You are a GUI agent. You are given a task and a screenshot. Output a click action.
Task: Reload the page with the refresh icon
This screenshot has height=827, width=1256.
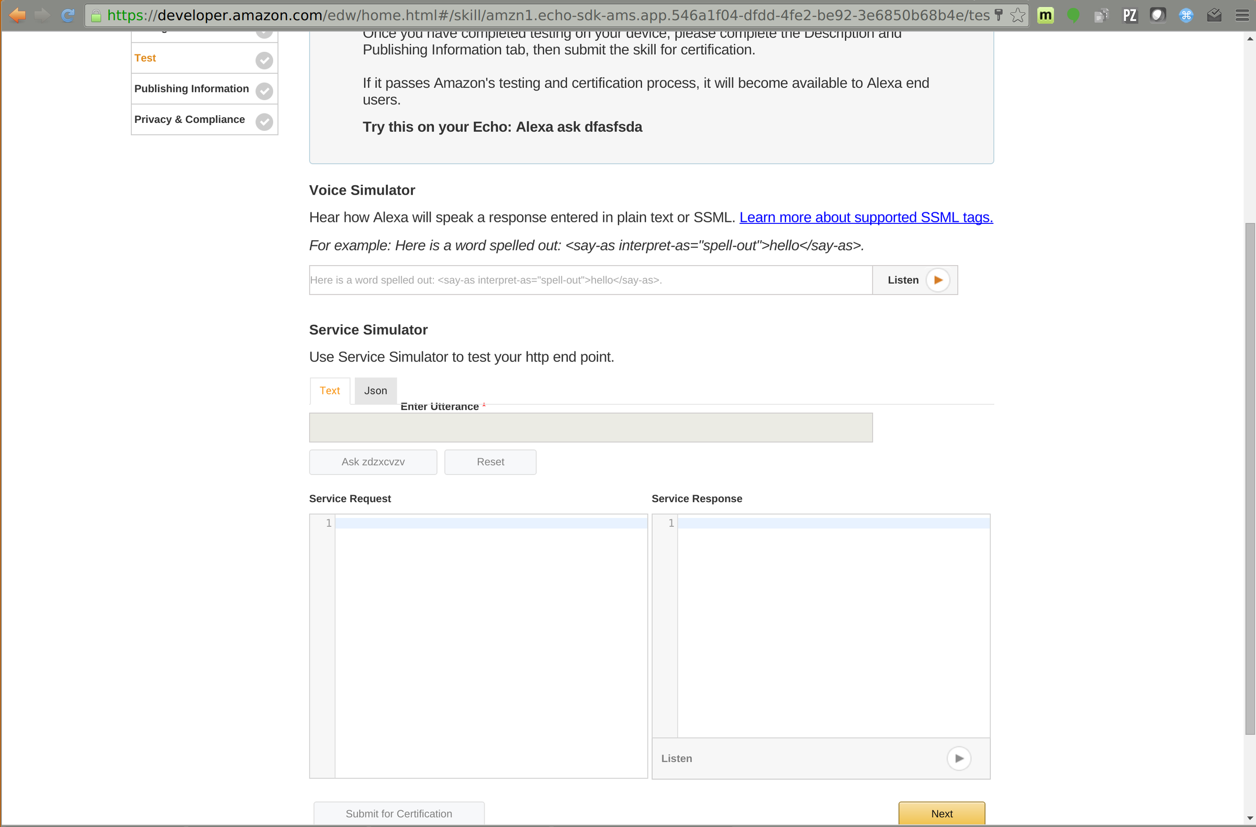68,15
